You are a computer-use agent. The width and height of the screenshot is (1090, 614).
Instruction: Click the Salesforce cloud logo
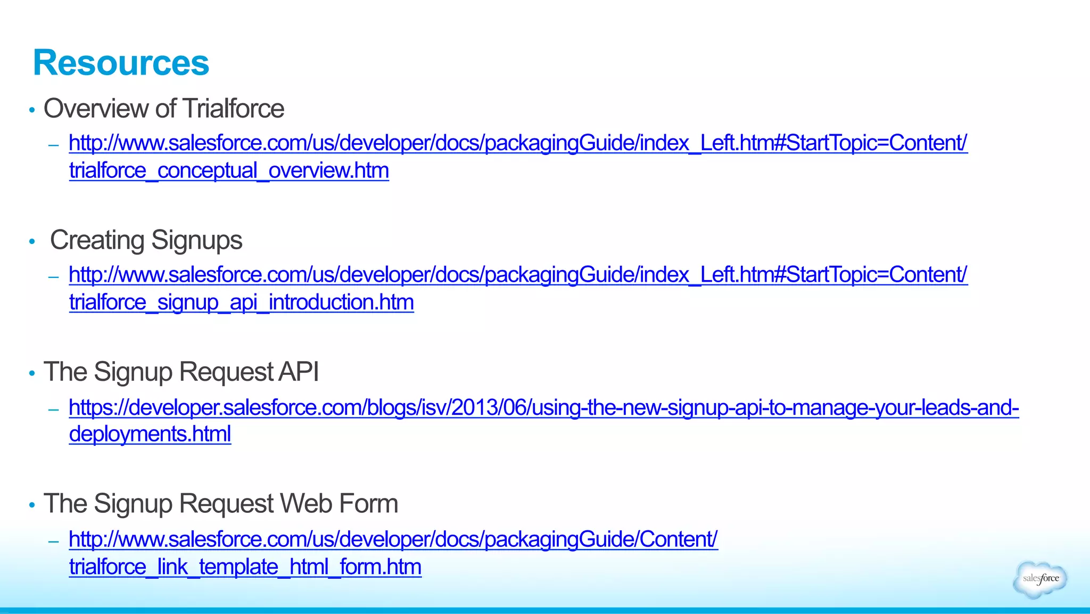pyautogui.click(x=1040, y=579)
